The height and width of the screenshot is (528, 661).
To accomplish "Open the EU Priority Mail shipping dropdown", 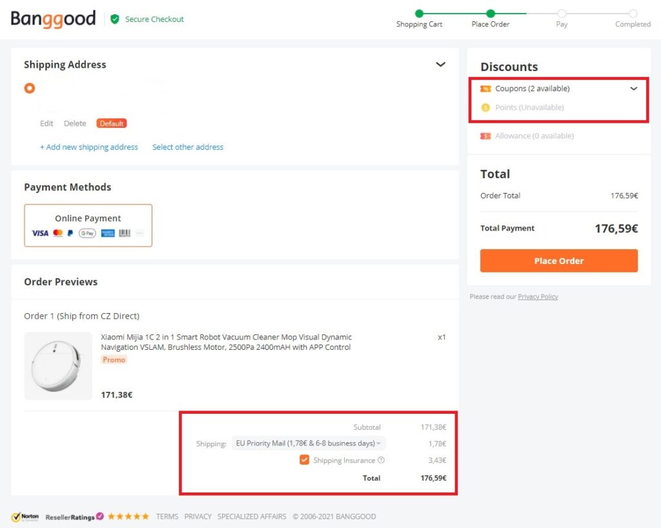I will [309, 443].
